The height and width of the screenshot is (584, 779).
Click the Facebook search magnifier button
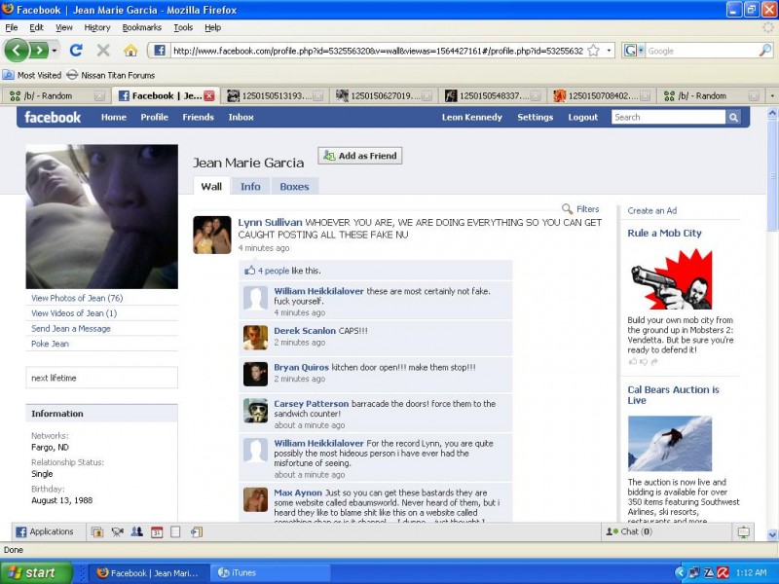[x=733, y=117]
